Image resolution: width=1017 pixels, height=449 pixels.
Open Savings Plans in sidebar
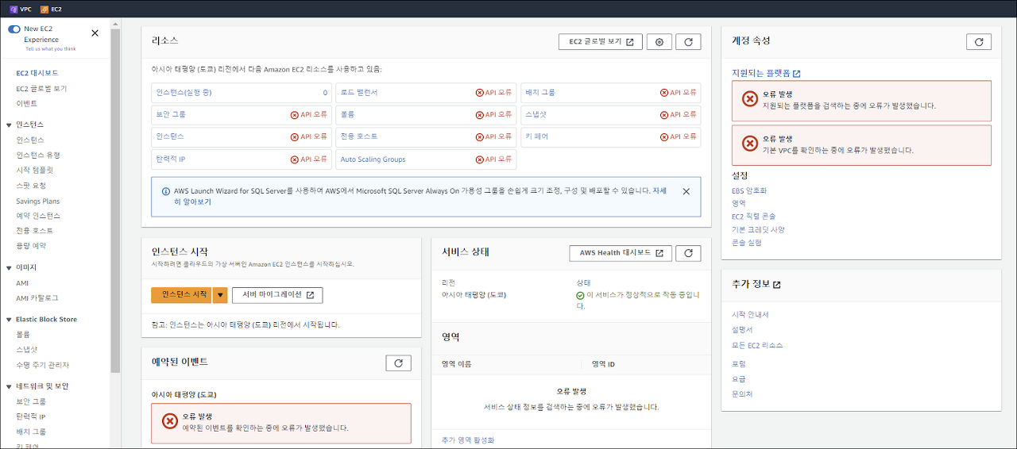pos(37,201)
